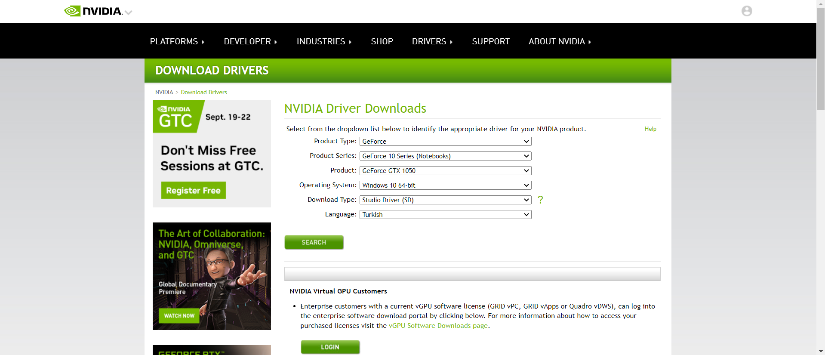
Task: Click the Download Type label
Action: [x=332, y=200]
